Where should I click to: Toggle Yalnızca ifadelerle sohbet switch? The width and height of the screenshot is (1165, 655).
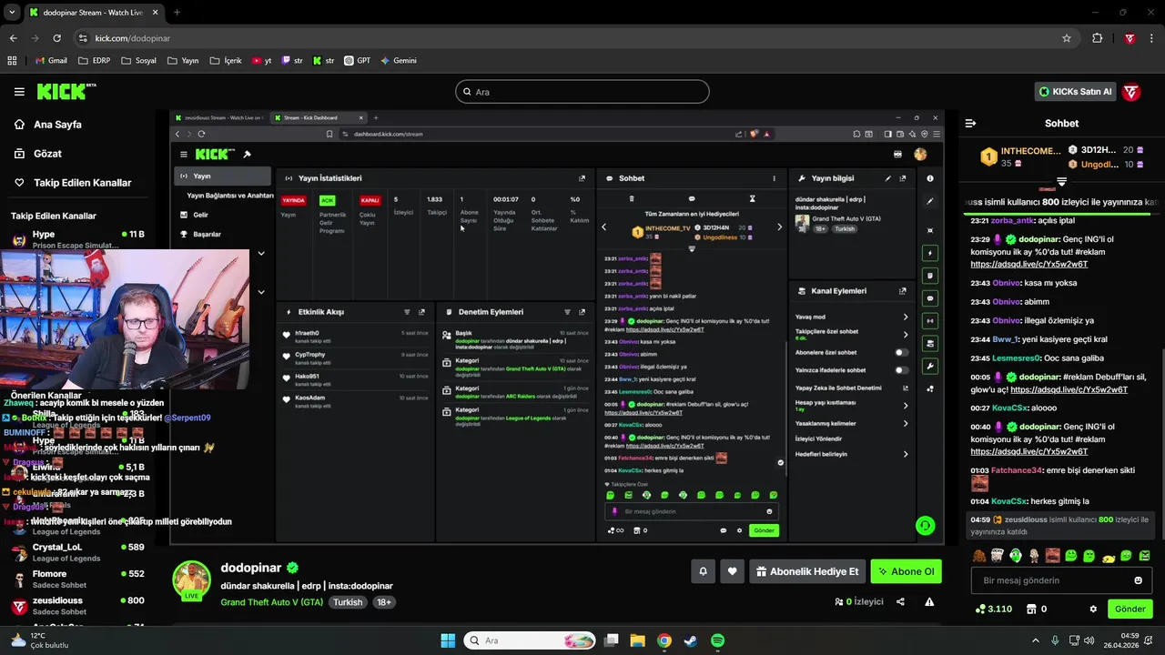point(900,370)
